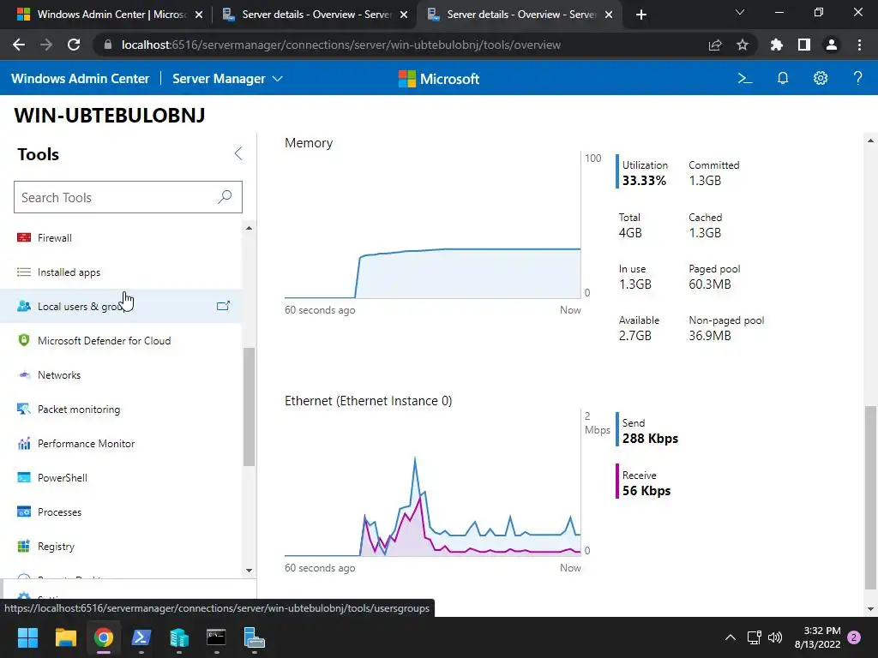
Task: Open Networks tool icon
Action: click(23, 375)
